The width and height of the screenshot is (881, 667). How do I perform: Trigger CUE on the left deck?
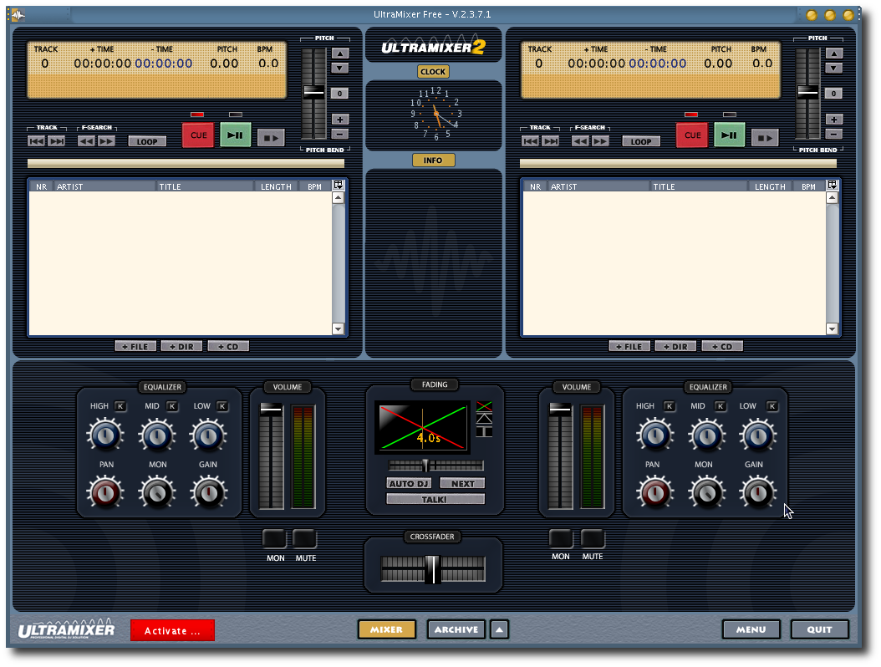coord(198,135)
